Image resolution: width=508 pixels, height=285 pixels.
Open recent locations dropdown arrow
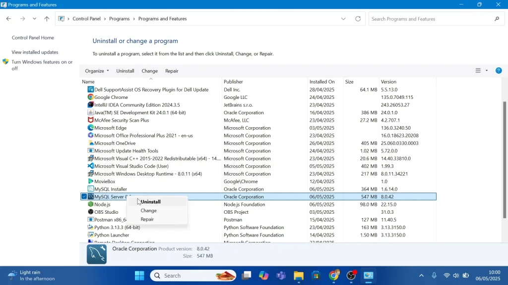point(34,19)
